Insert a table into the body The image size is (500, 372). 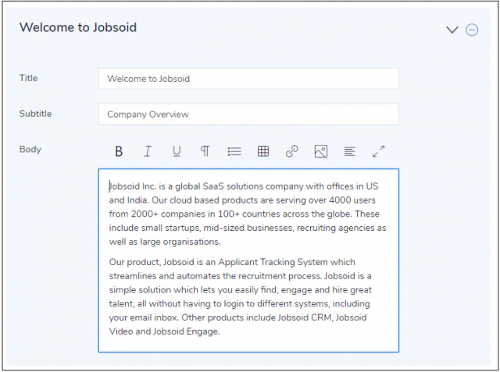point(263,151)
